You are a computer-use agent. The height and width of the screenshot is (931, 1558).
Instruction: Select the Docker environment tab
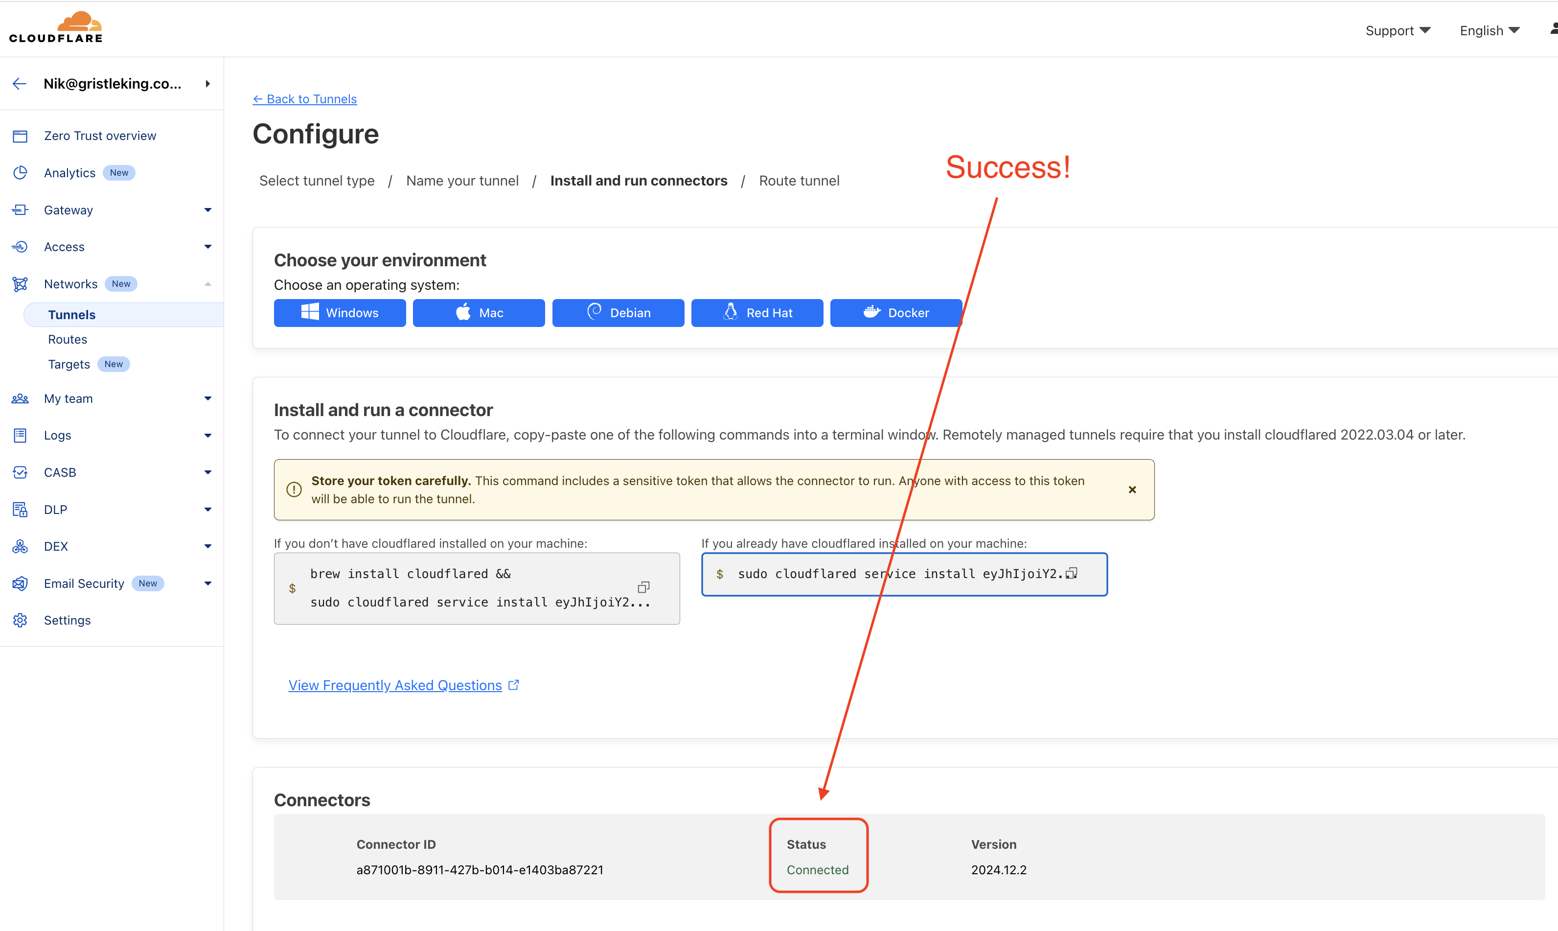pyautogui.click(x=894, y=311)
